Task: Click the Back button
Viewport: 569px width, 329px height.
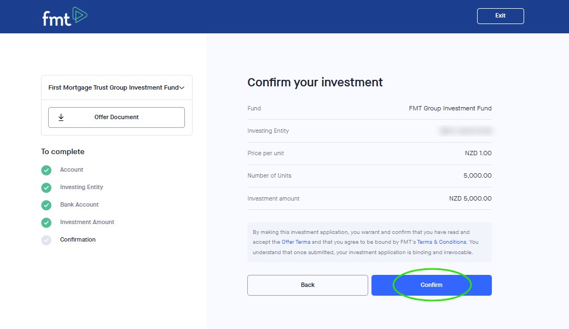Action: [307, 285]
